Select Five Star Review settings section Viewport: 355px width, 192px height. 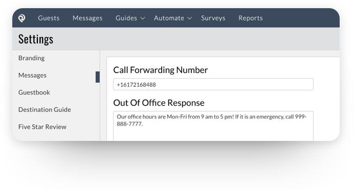(x=42, y=127)
